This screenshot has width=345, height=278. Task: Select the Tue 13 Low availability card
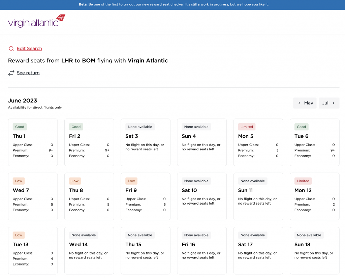point(33,250)
